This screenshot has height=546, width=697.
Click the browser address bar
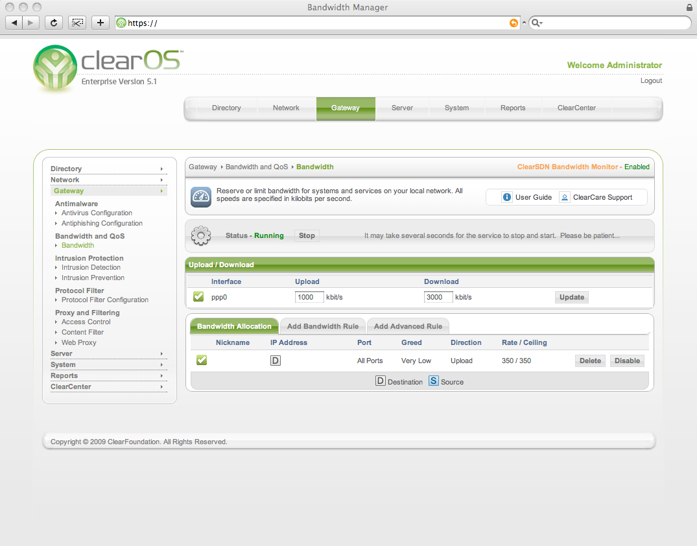(318, 23)
